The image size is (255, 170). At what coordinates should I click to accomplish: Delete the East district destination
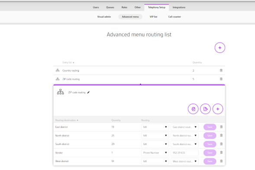[221, 127]
